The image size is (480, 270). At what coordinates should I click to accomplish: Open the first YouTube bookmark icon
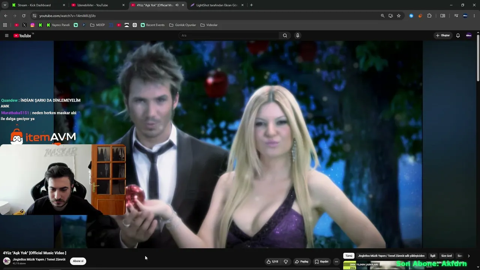[16, 25]
